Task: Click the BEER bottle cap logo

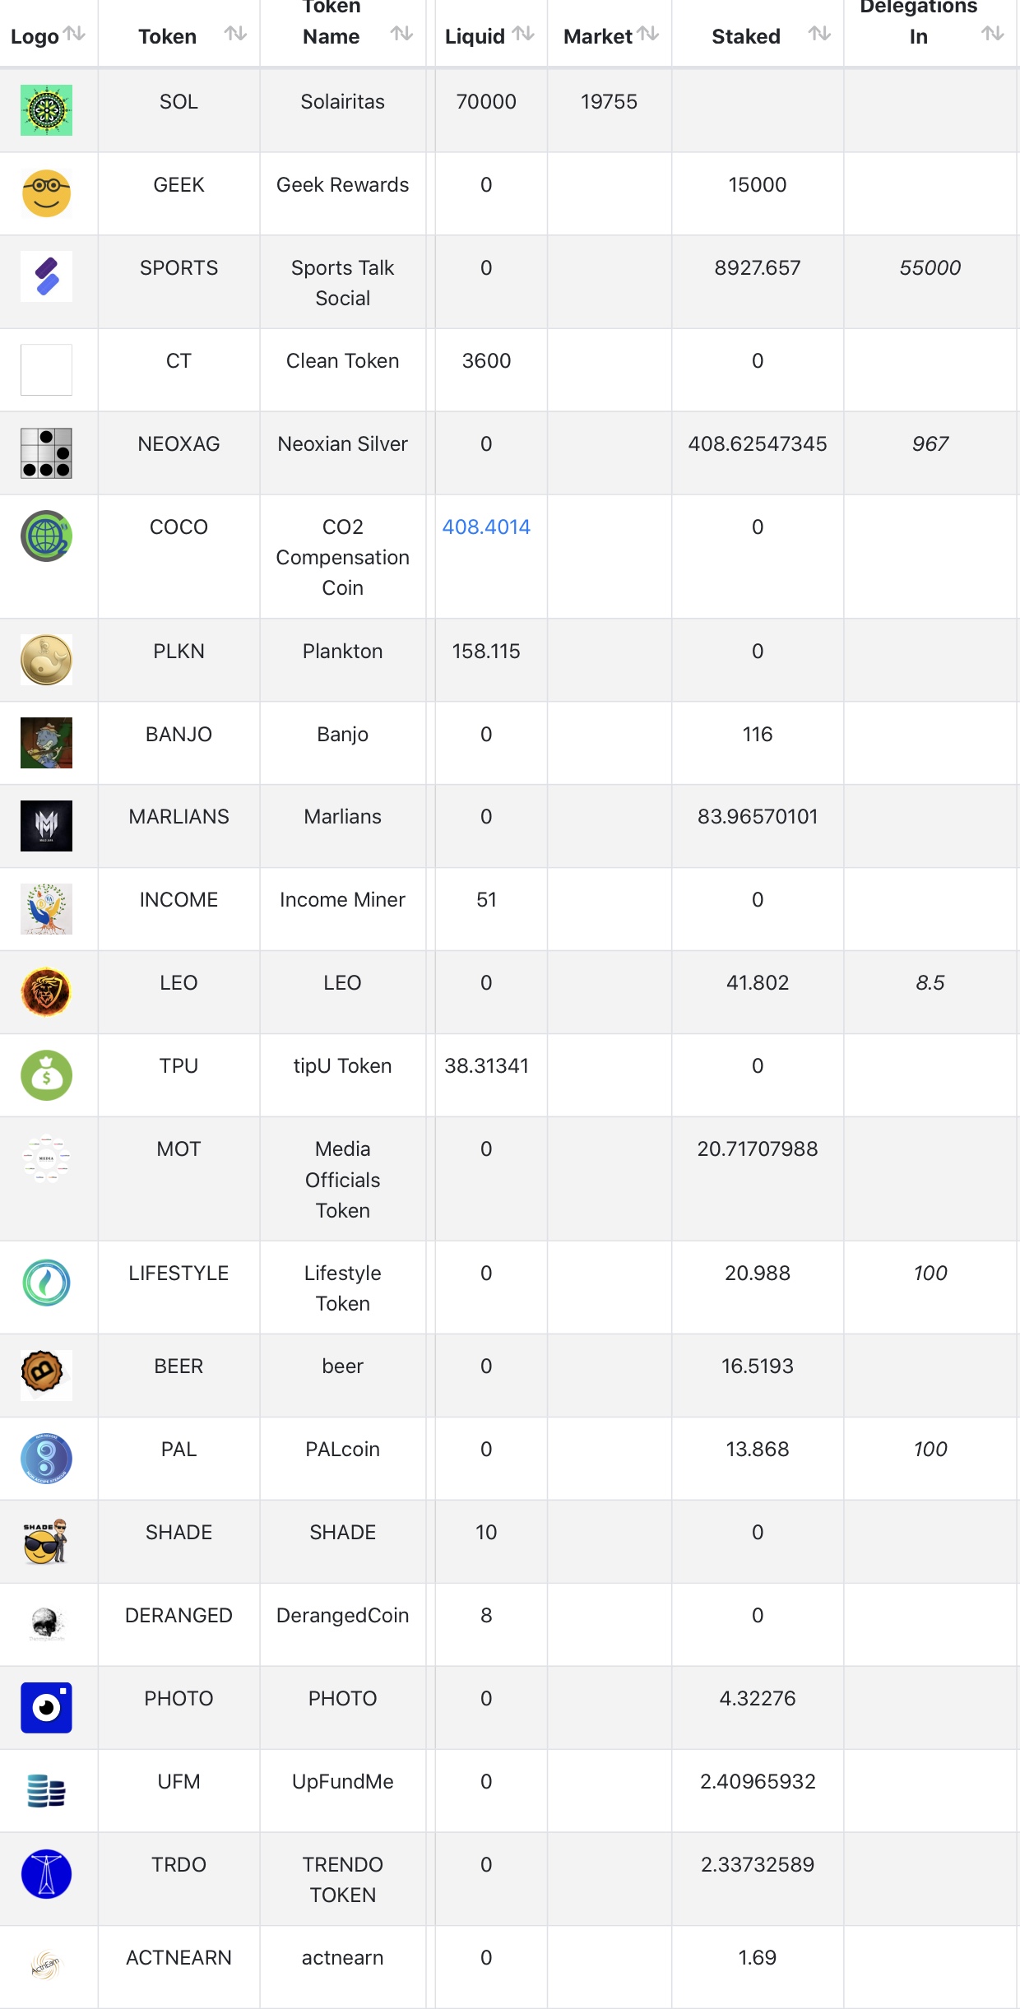Action: (46, 1375)
